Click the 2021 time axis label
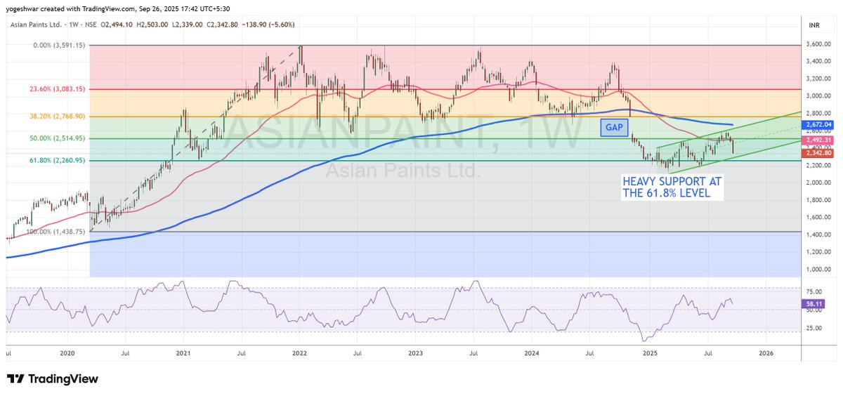Viewport: 843px width, 396px height. click(183, 355)
